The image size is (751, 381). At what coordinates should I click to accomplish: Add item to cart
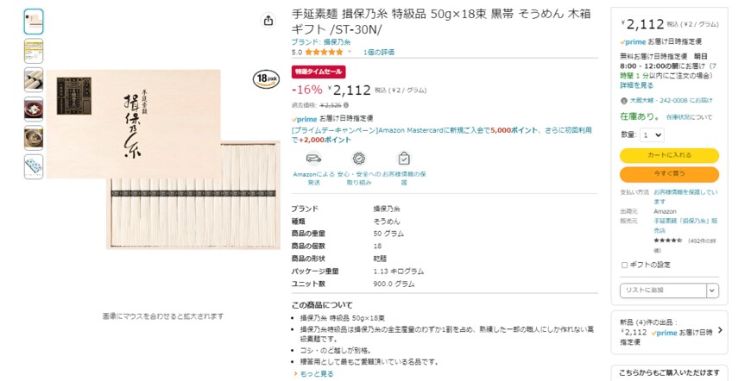[669, 155]
